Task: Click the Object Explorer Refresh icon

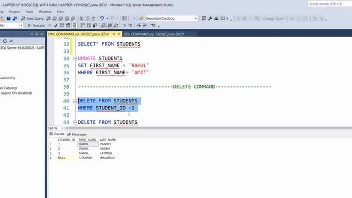Action: point(5,41)
